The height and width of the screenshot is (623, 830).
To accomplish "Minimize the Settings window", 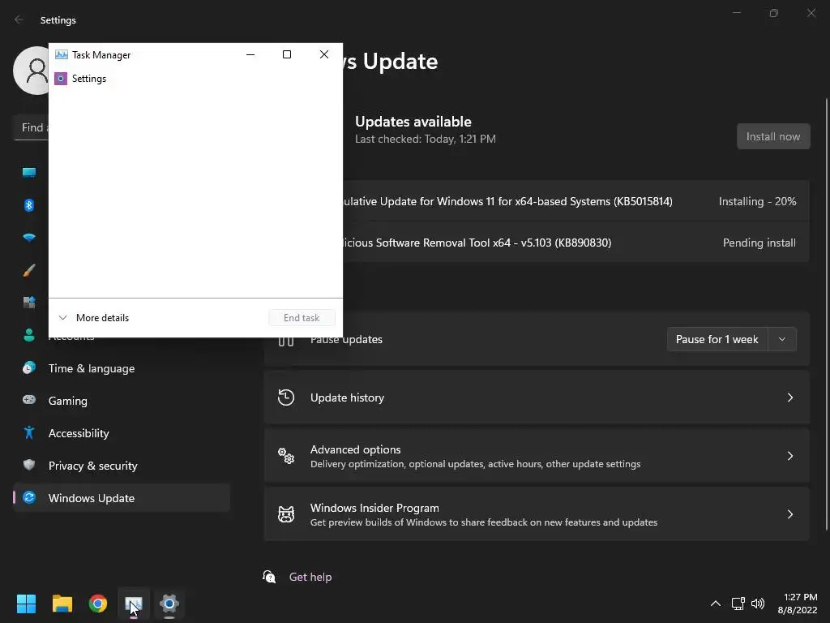I will coord(736,13).
